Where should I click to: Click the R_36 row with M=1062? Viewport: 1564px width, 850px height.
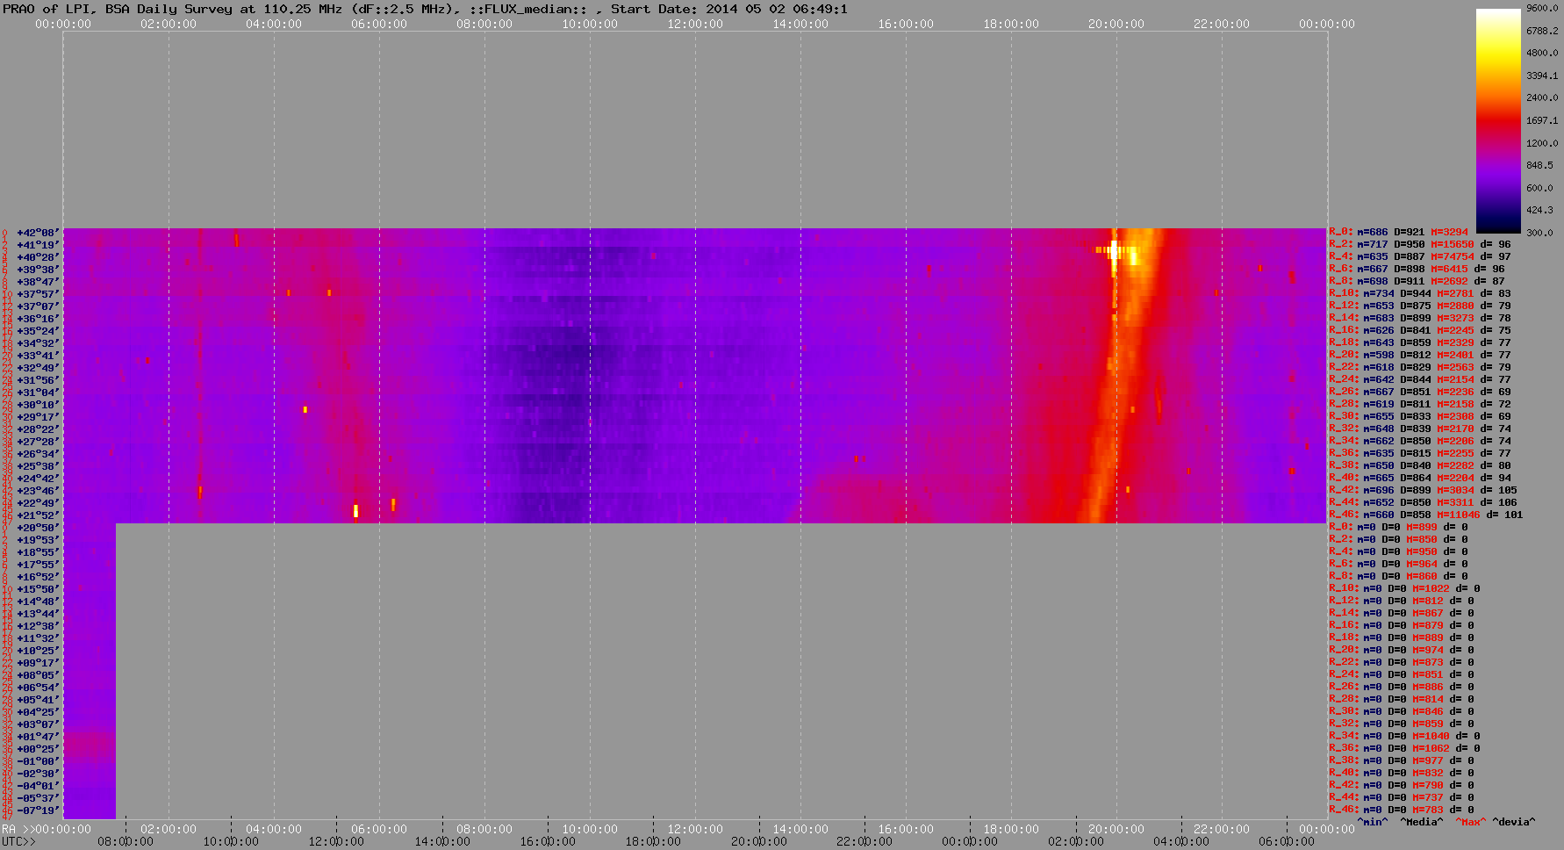[x=1404, y=748]
